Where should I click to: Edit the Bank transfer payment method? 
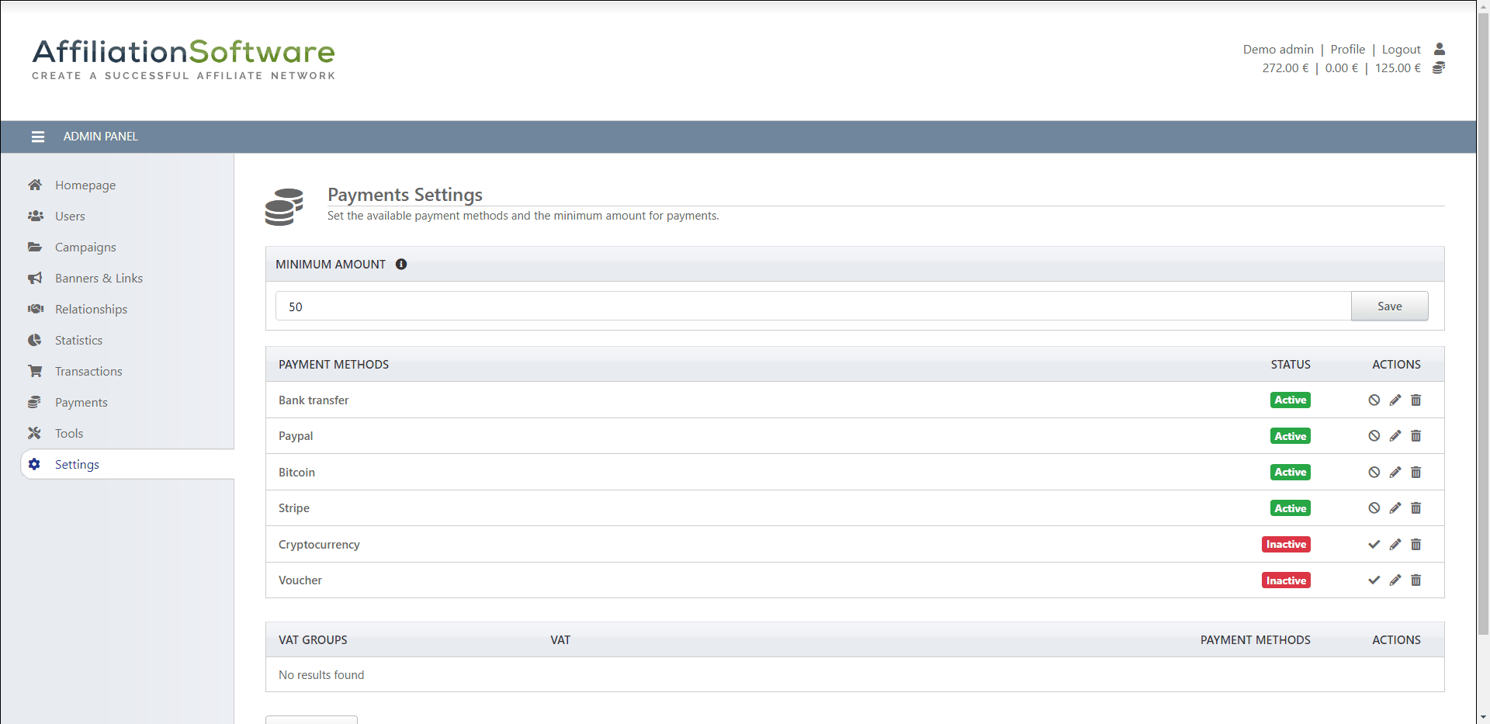point(1395,400)
